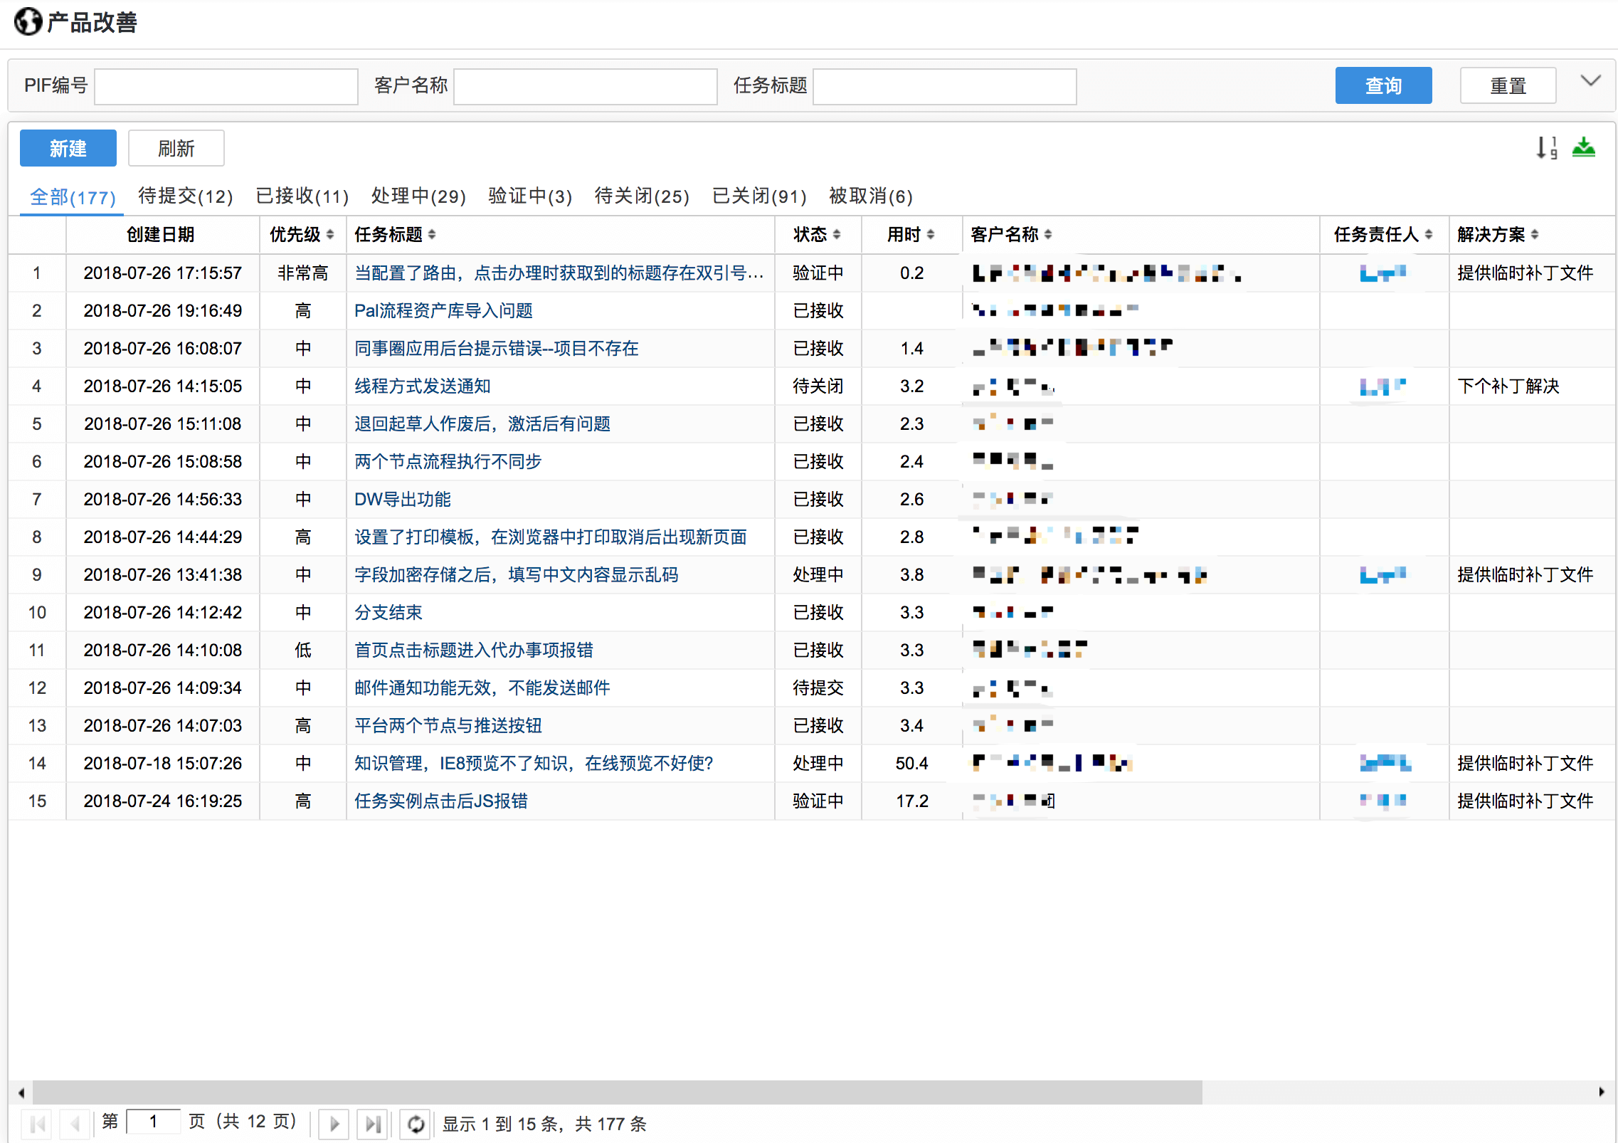Click the row number 15 cell
This screenshot has width=1618, height=1143.
pos(37,801)
